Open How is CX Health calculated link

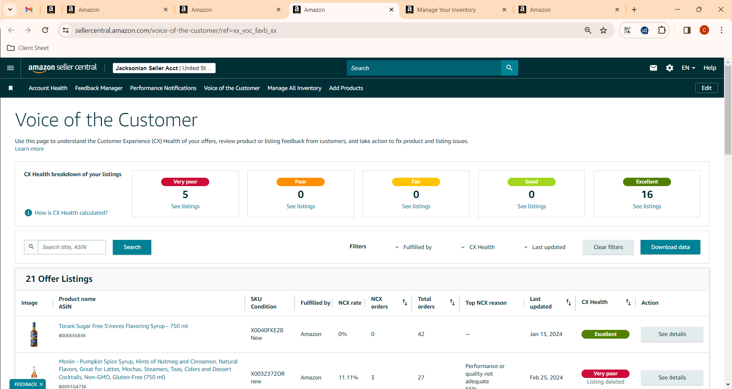[x=71, y=213]
